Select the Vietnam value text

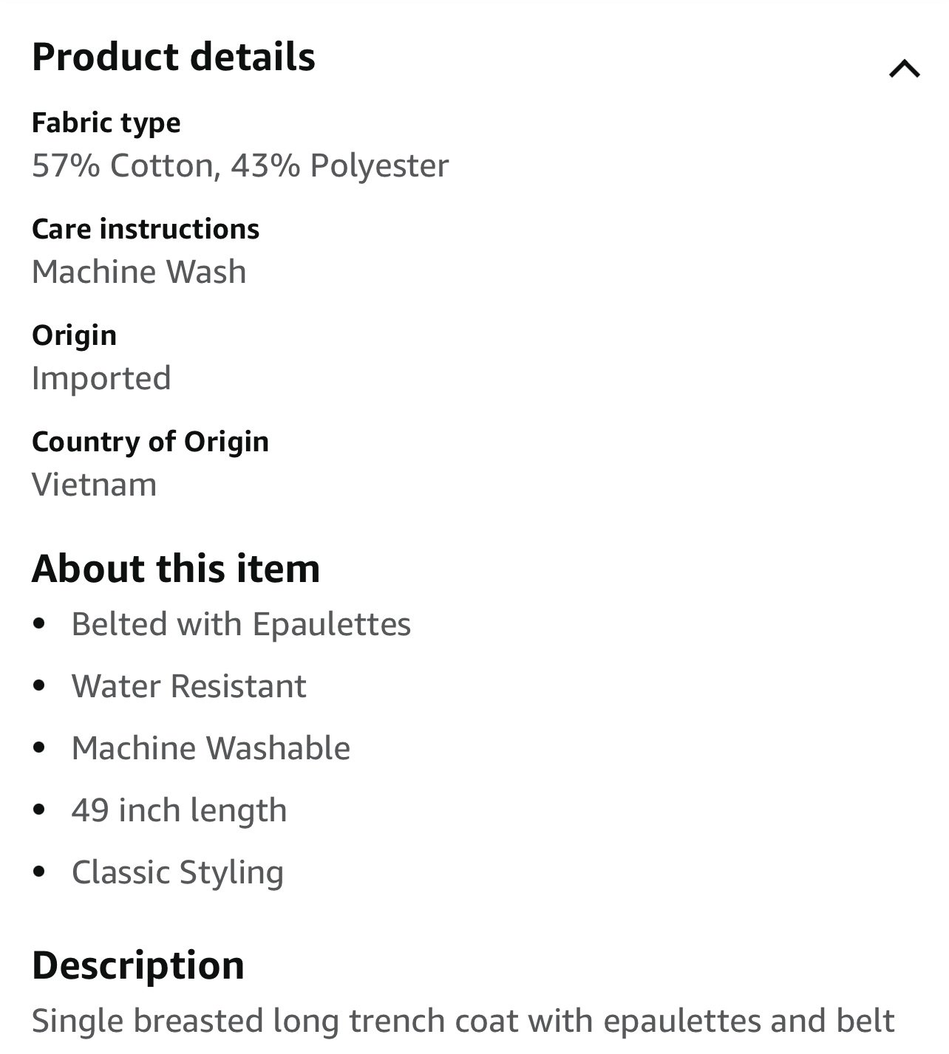[x=94, y=485]
